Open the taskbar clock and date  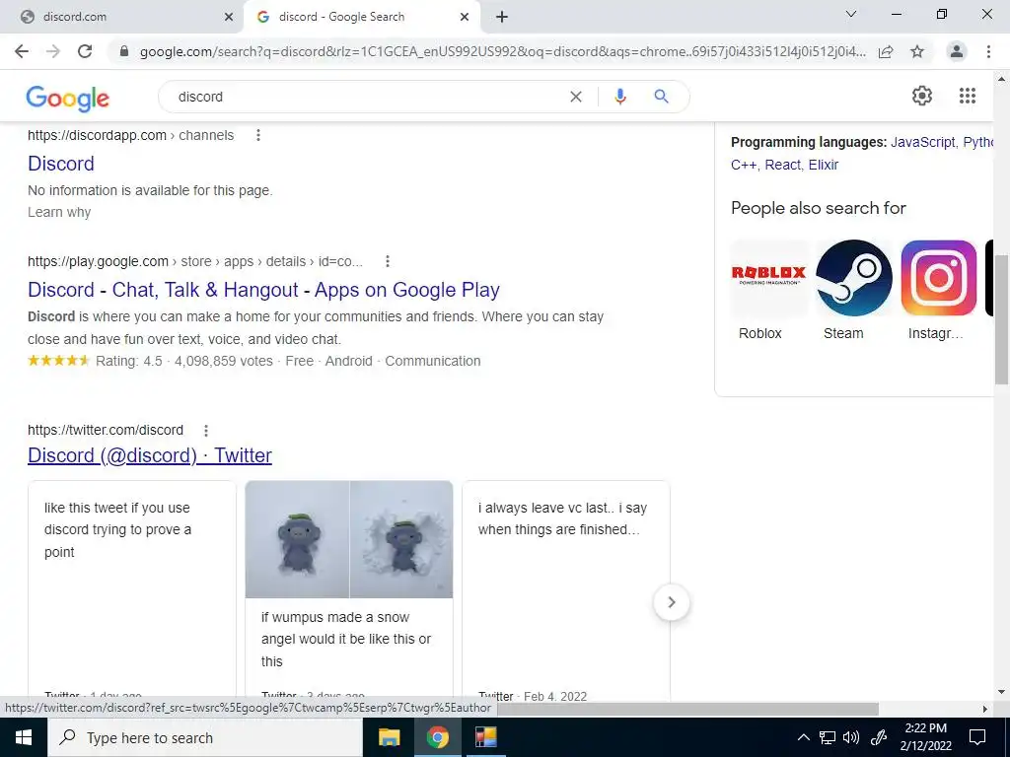point(925,737)
